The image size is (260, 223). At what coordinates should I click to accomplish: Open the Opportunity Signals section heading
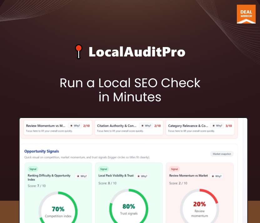tap(42, 151)
